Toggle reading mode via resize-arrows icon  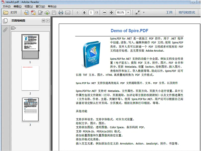(x=137, y=12)
